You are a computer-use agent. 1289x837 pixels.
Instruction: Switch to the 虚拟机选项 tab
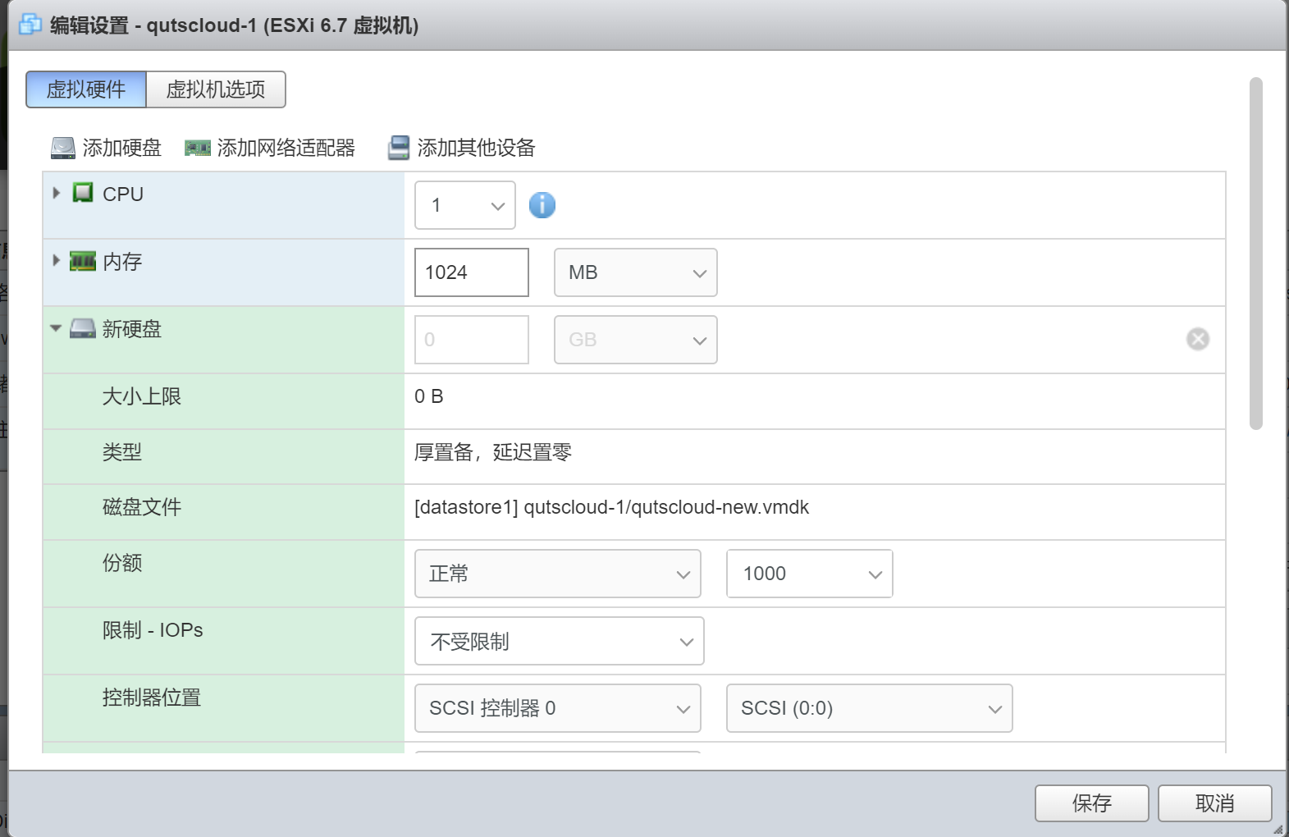[216, 89]
